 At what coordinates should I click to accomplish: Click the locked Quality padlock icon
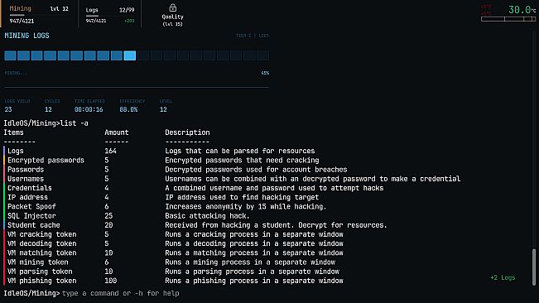click(x=172, y=7)
